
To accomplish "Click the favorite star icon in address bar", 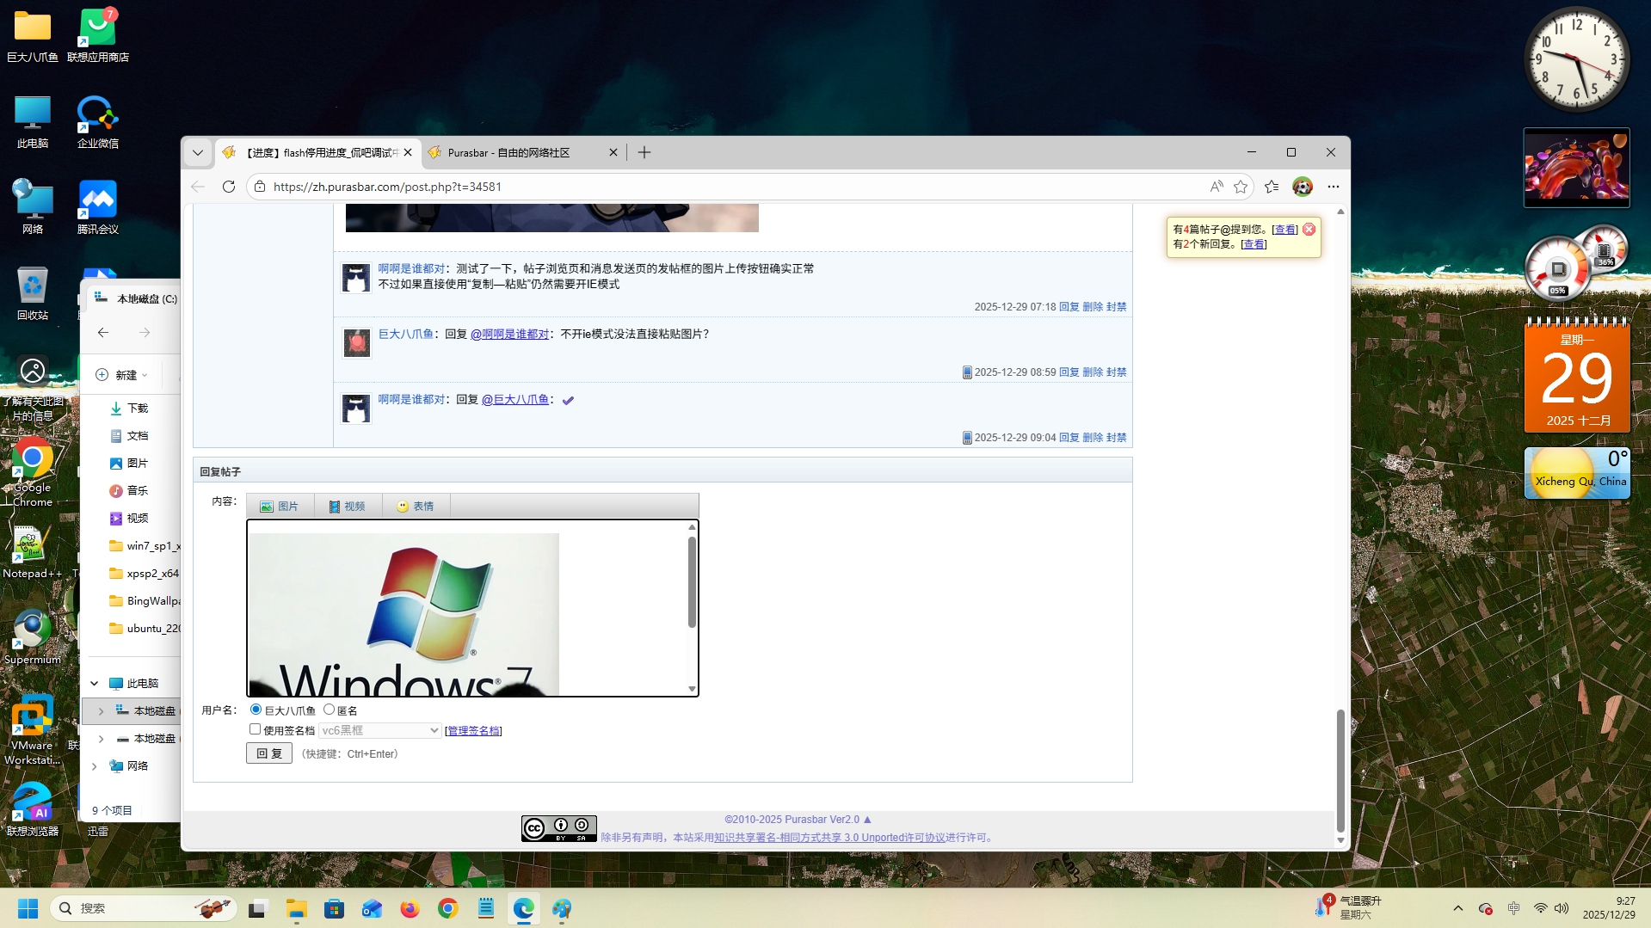I will (x=1240, y=187).
